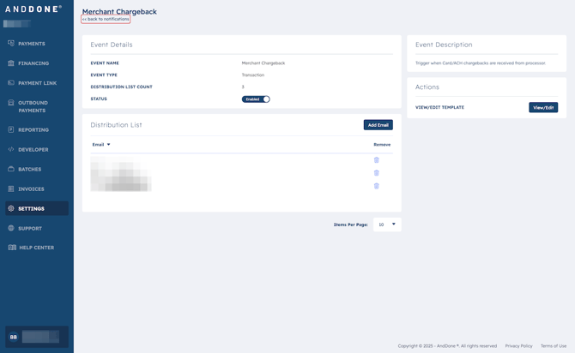Screen dimensions: 575x353
Task: Sort by Email column arrow
Action: tap(108, 145)
